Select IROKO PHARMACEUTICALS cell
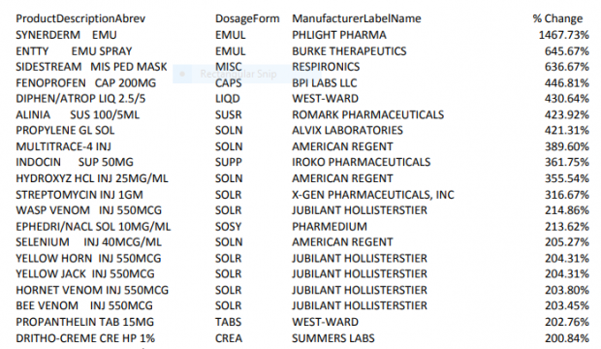The image size is (601, 349). click(x=361, y=162)
